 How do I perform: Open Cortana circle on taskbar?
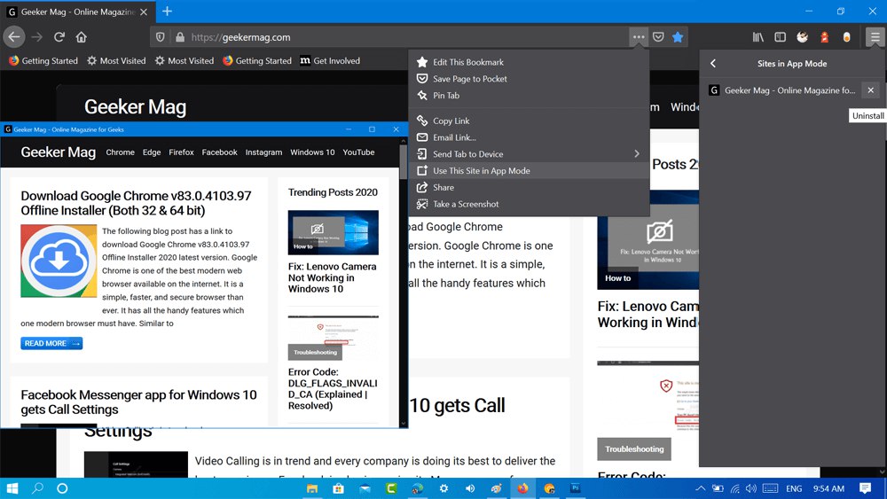(62, 488)
